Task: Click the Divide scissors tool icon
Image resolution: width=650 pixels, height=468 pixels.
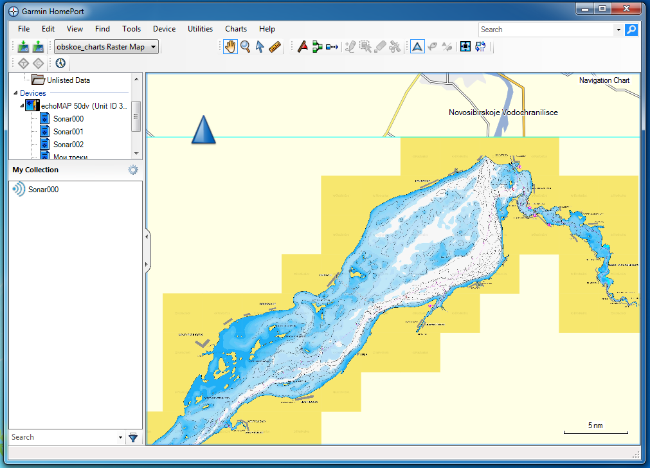Action: [x=395, y=46]
